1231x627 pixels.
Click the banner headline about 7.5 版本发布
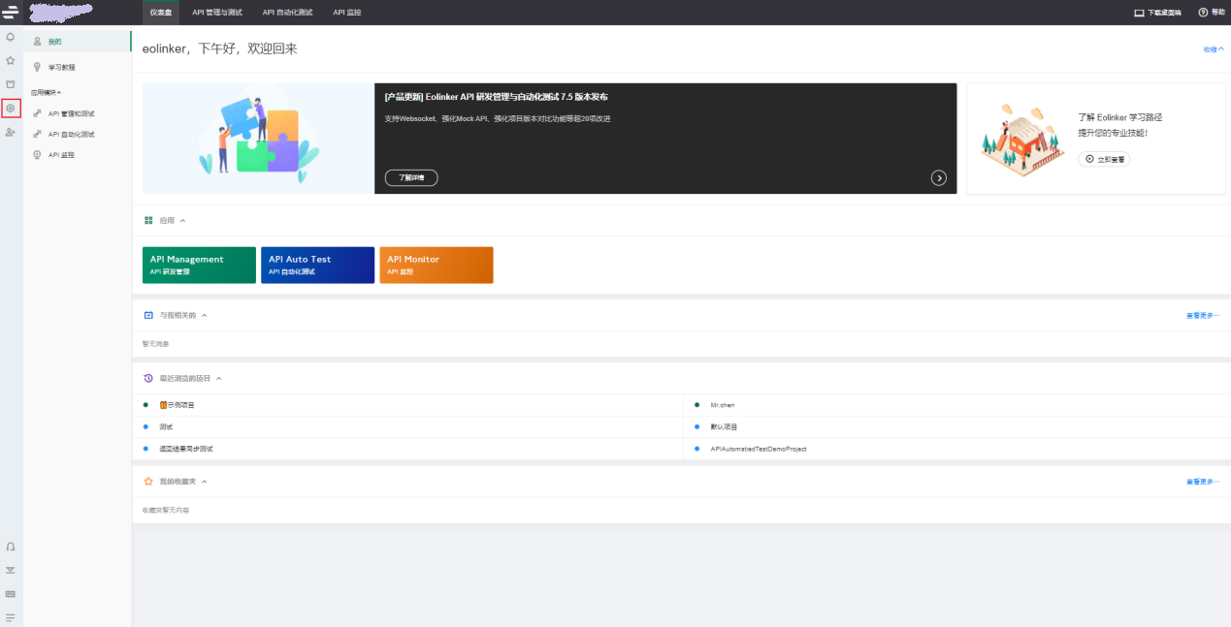click(497, 97)
